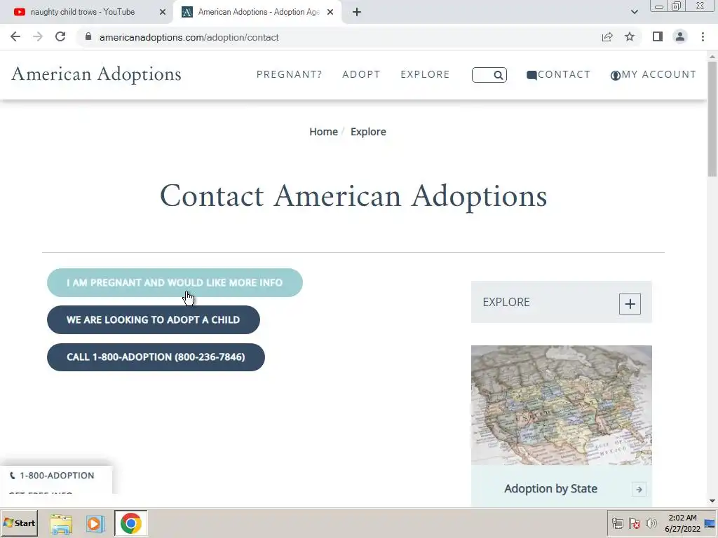Click the red flag action center icon
This screenshot has height=538, width=718.
tap(634, 523)
